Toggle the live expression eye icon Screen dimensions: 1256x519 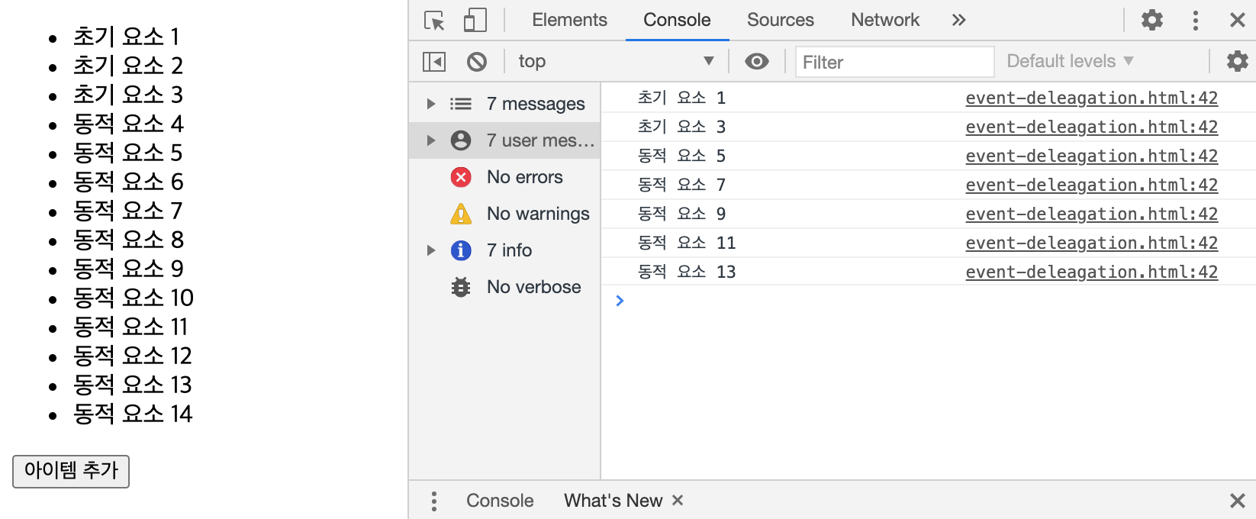point(756,62)
